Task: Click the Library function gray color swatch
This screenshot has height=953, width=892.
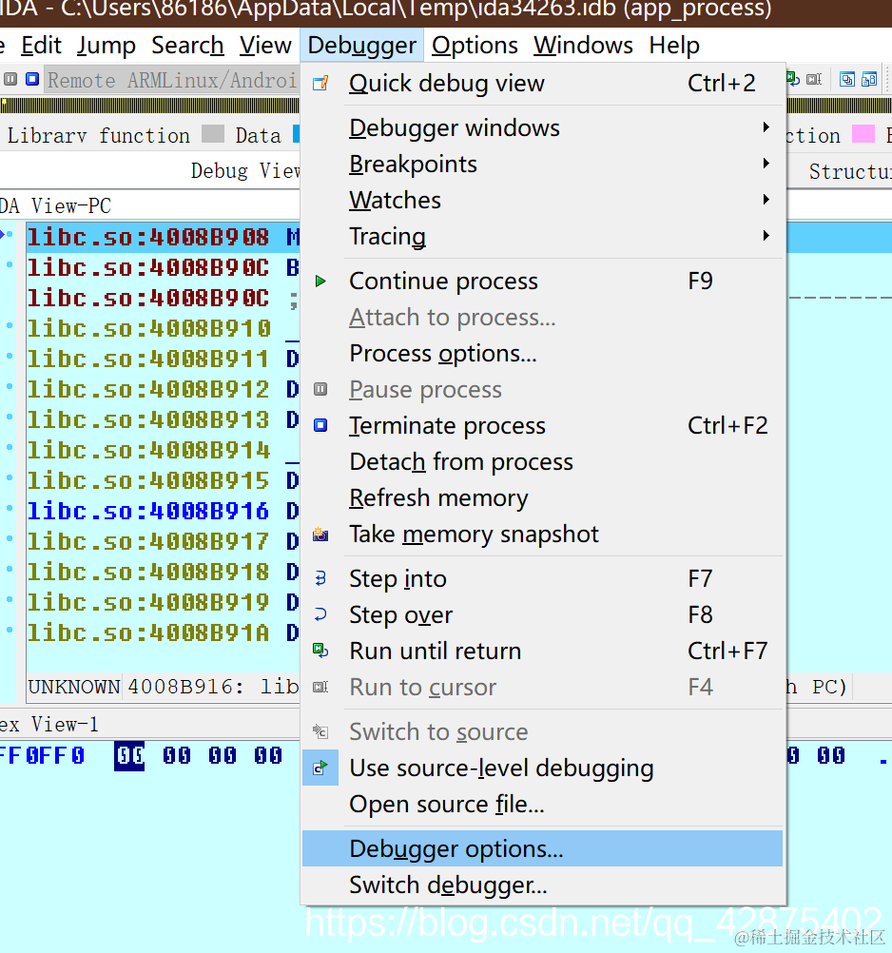Action: pyautogui.click(x=213, y=134)
